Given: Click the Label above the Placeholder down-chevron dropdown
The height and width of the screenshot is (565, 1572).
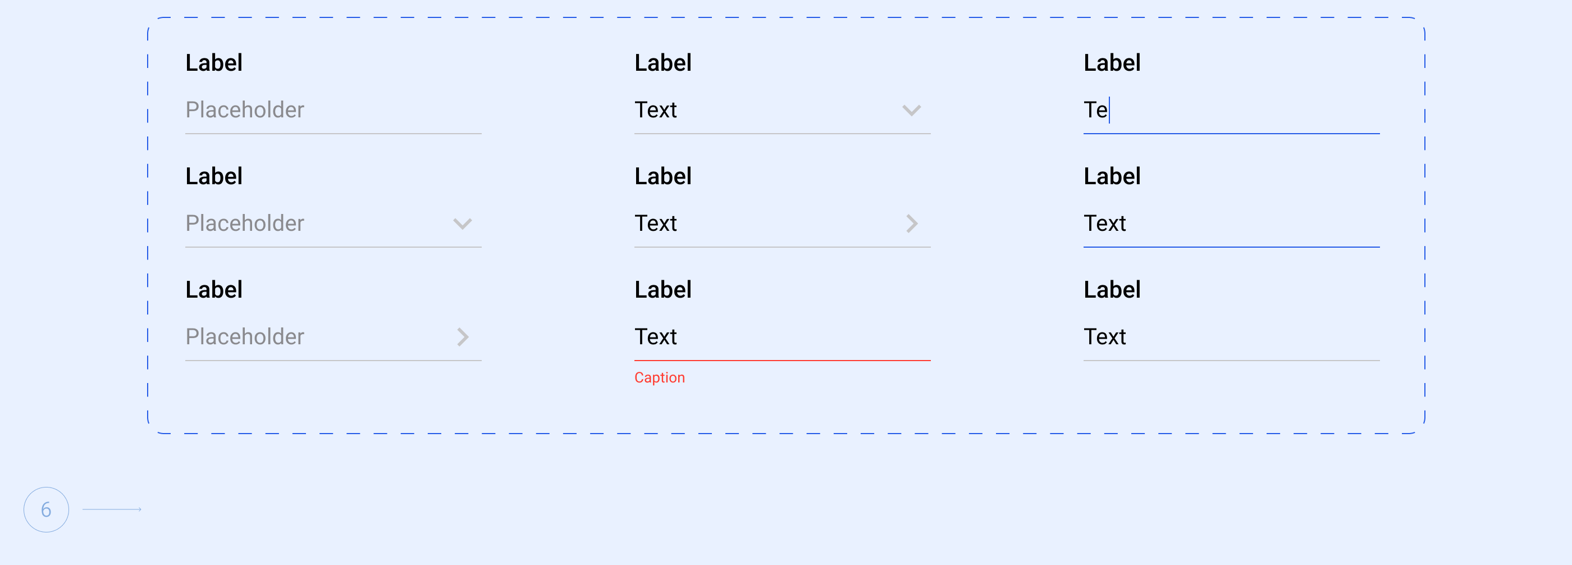Looking at the screenshot, I should pyautogui.click(x=213, y=176).
